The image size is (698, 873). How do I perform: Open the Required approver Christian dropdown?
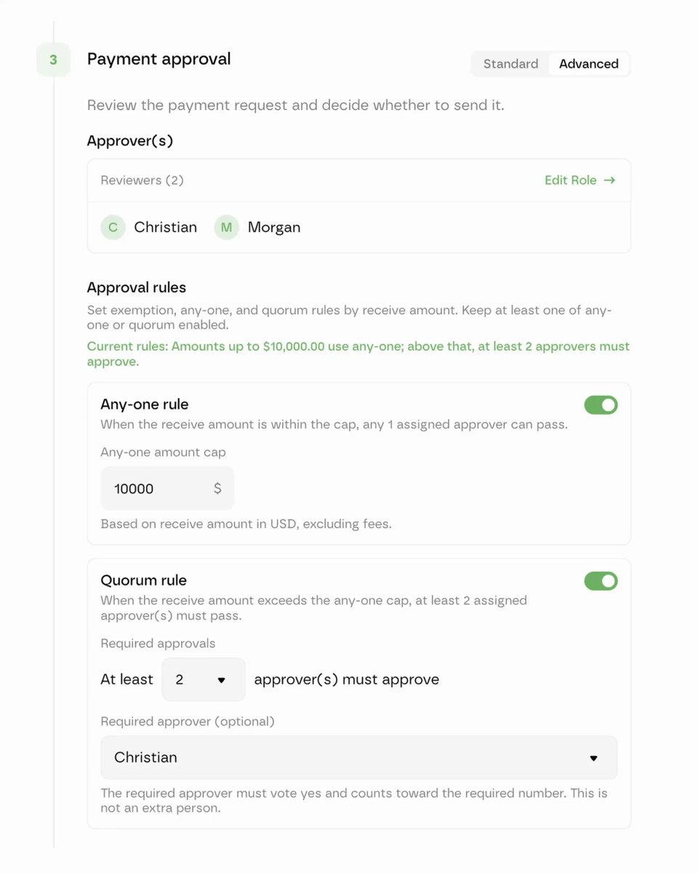358,757
